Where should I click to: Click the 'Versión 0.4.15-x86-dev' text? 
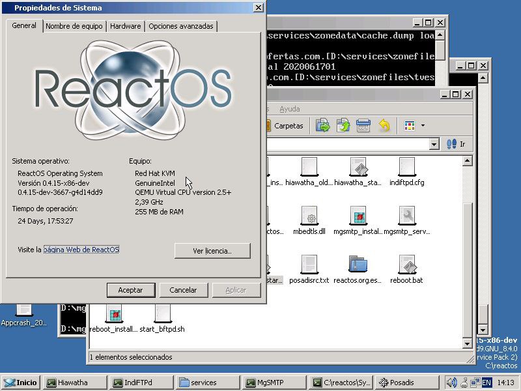click(x=53, y=183)
